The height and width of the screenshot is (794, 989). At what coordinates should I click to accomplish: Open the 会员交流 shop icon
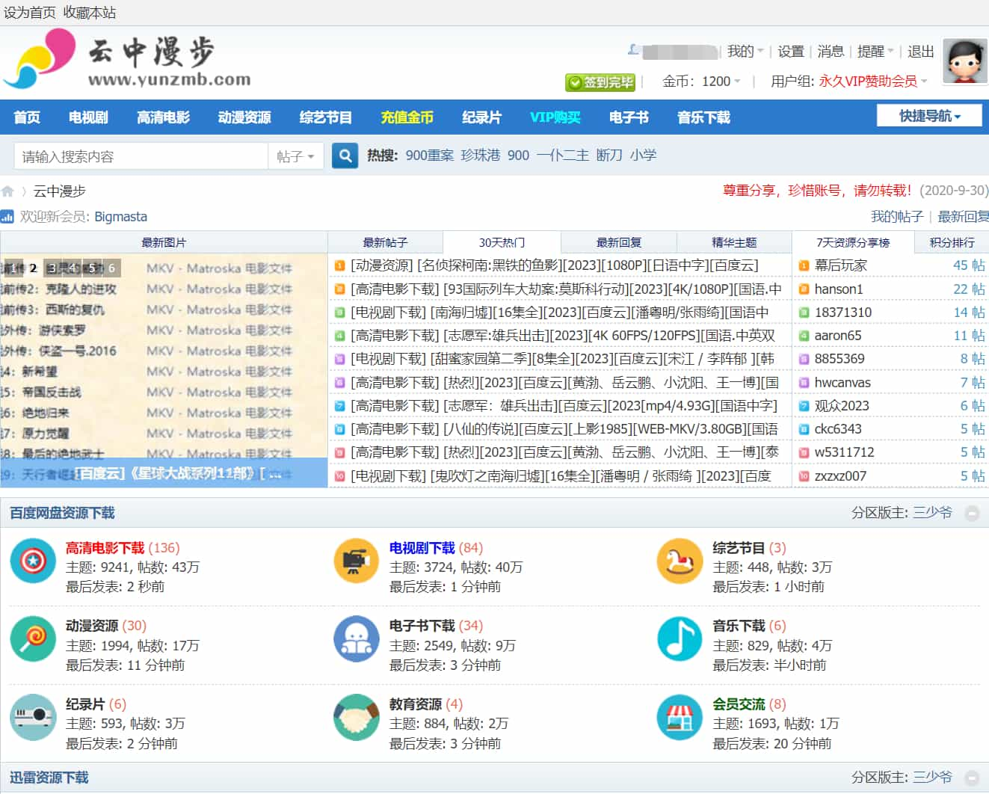680,717
